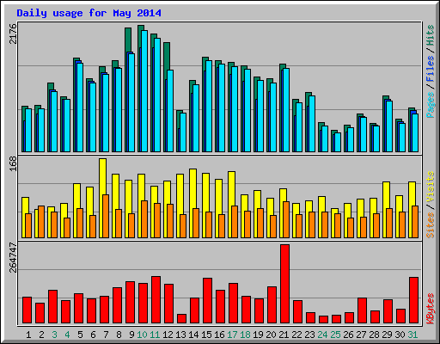Click the 264747 axis label

tap(13, 257)
